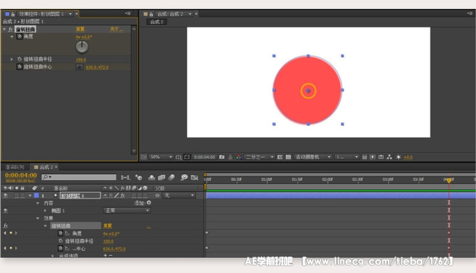This screenshot has width=476, height=273.
Task: Click reset exposure sun icon
Action: (x=399, y=157)
